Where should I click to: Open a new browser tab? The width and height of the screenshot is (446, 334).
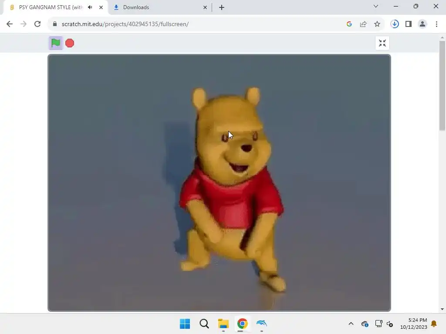click(222, 7)
